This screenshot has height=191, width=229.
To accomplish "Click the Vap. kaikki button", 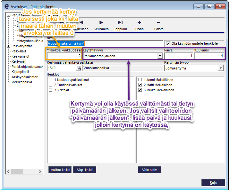I will [x=85, y=170].
